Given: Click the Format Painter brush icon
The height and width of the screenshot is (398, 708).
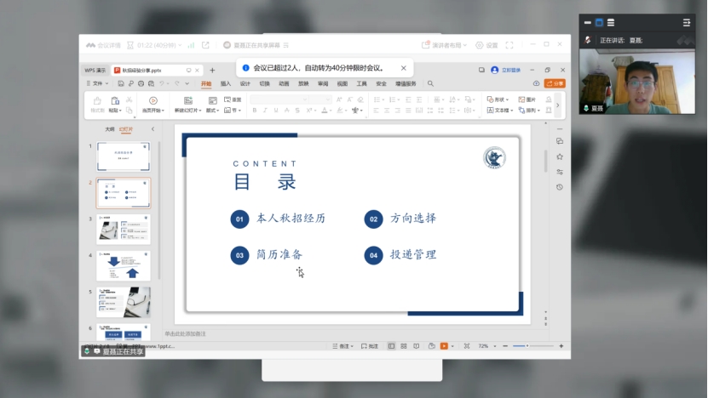Looking at the screenshot, I should click(97, 101).
